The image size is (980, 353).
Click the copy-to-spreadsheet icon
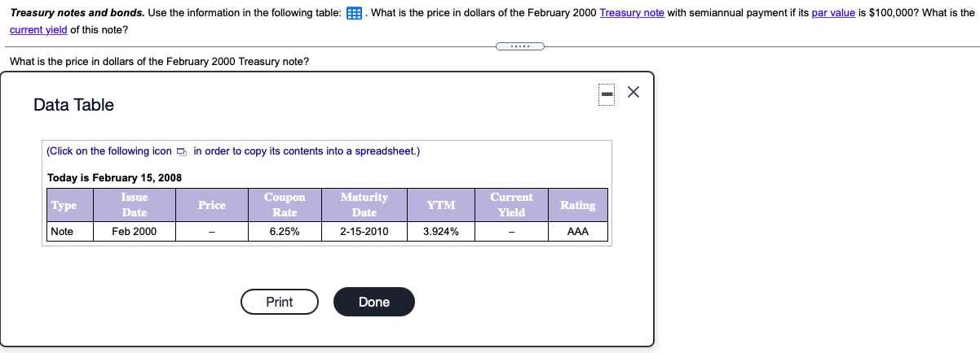pyautogui.click(x=181, y=151)
